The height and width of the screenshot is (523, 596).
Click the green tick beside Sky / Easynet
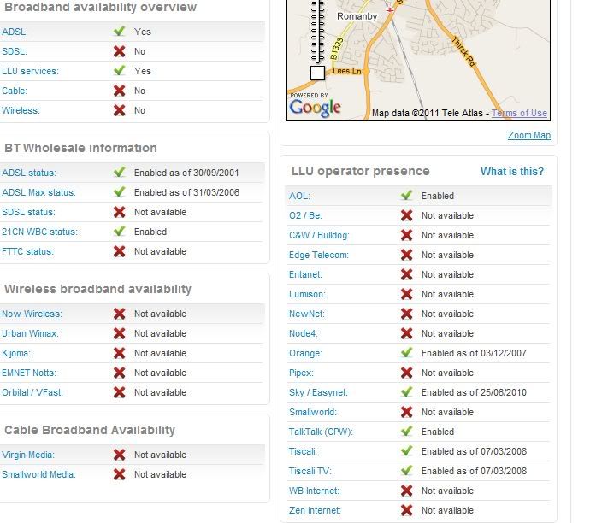pyautogui.click(x=407, y=392)
